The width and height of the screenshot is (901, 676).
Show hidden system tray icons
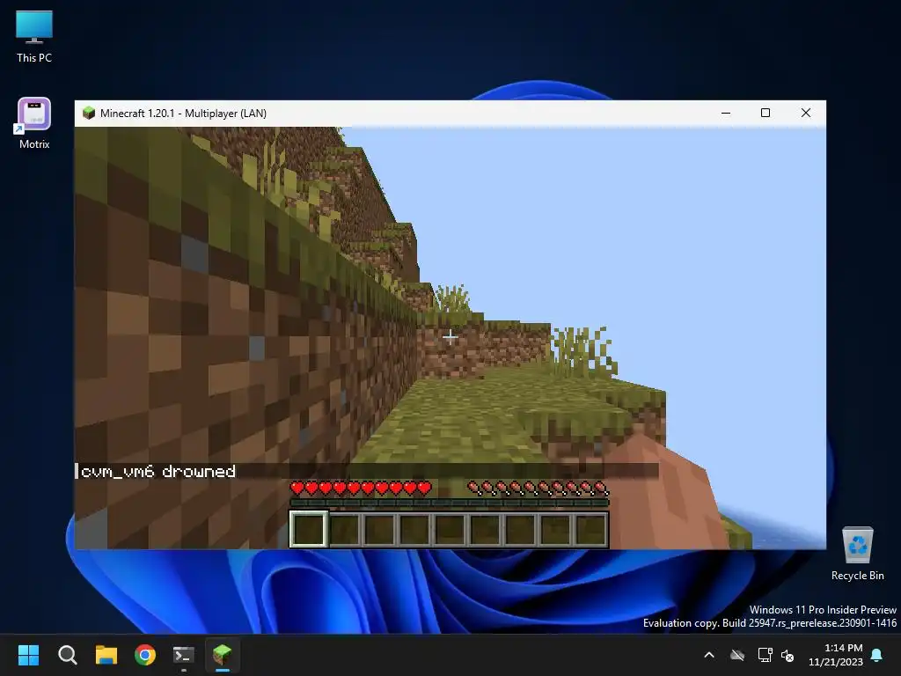709,655
